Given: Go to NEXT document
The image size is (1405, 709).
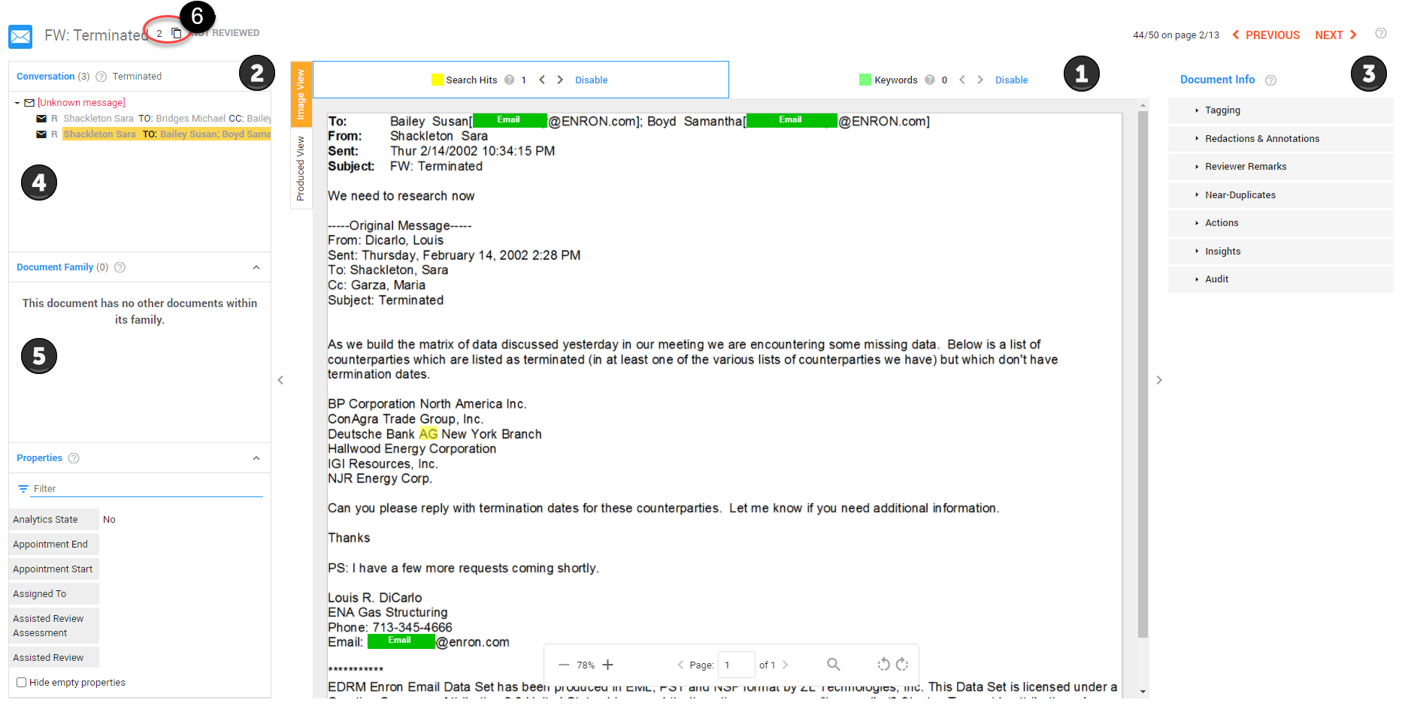Looking at the screenshot, I should 1336,35.
